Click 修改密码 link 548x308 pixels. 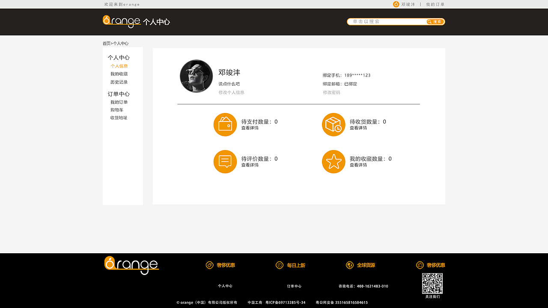pyautogui.click(x=331, y=92)
